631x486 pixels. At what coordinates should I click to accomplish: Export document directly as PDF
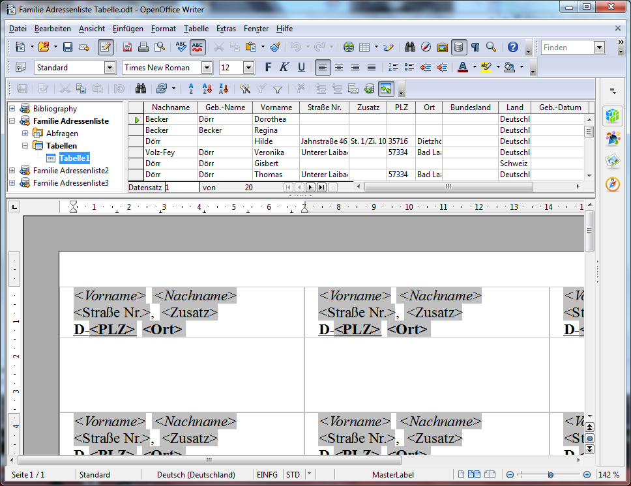(128, 47)
